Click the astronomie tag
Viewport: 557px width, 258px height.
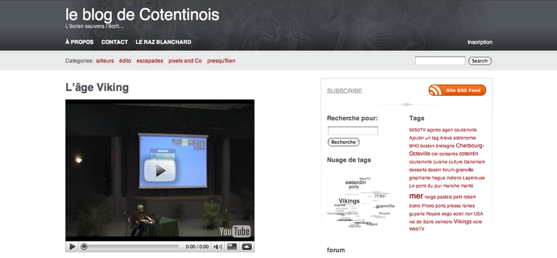click(464, 138)
